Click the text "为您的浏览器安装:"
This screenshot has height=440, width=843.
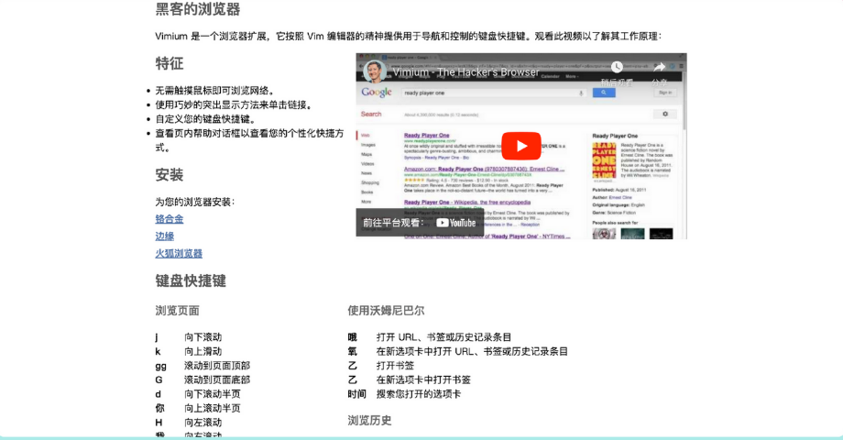pos(195,203)
